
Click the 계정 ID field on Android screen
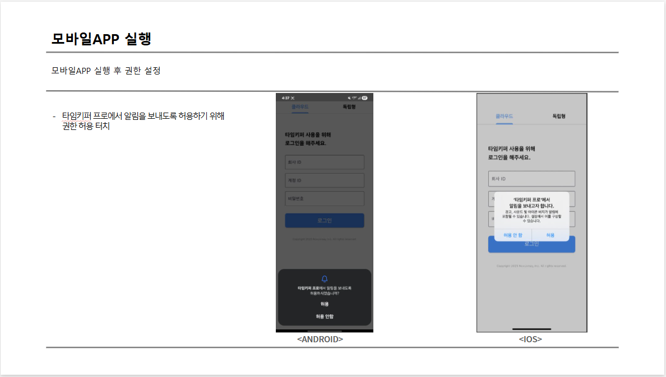325,180
